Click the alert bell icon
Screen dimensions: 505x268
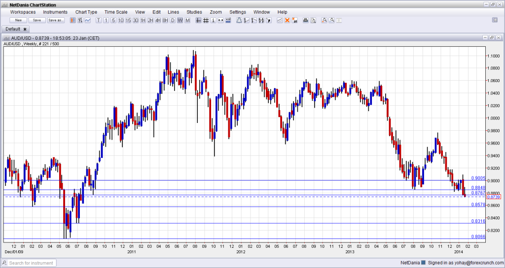click(x=239, y=20)
